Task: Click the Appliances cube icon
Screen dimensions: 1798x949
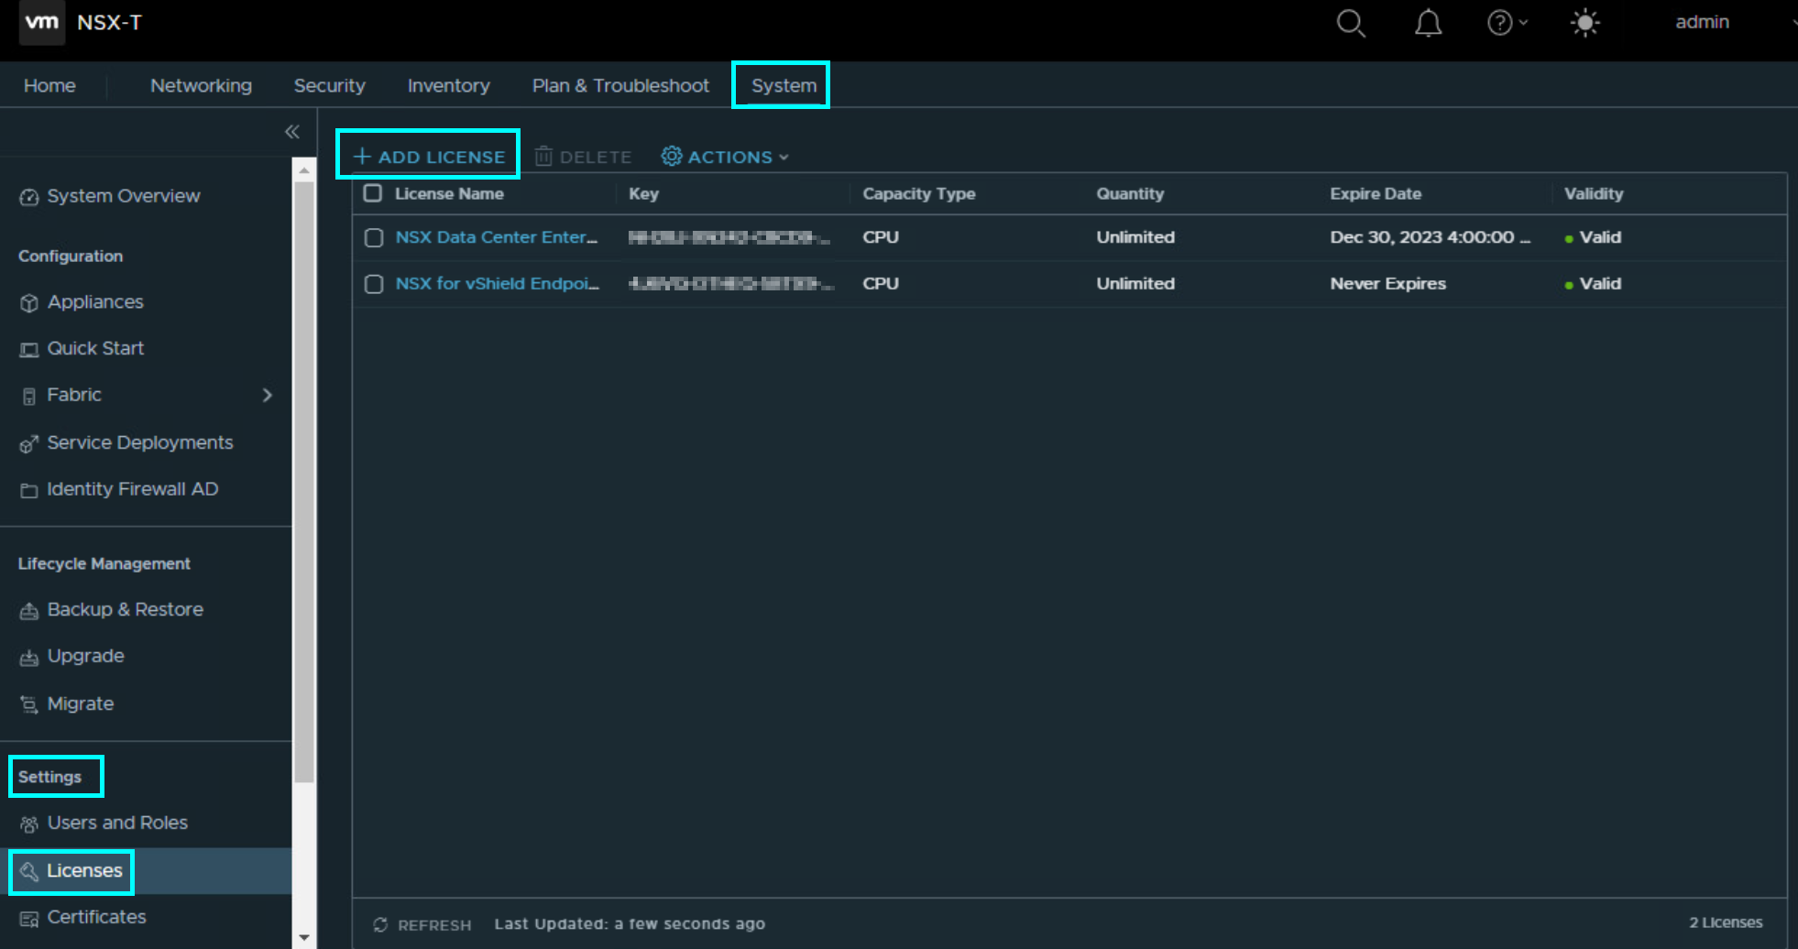Action: pos(29,302)
